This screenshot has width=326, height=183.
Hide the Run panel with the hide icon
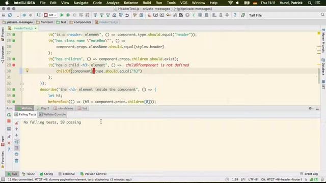coord(317,108)
